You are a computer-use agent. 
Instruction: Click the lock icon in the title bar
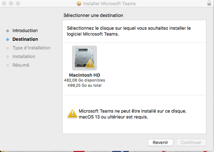tap(209, 3)
